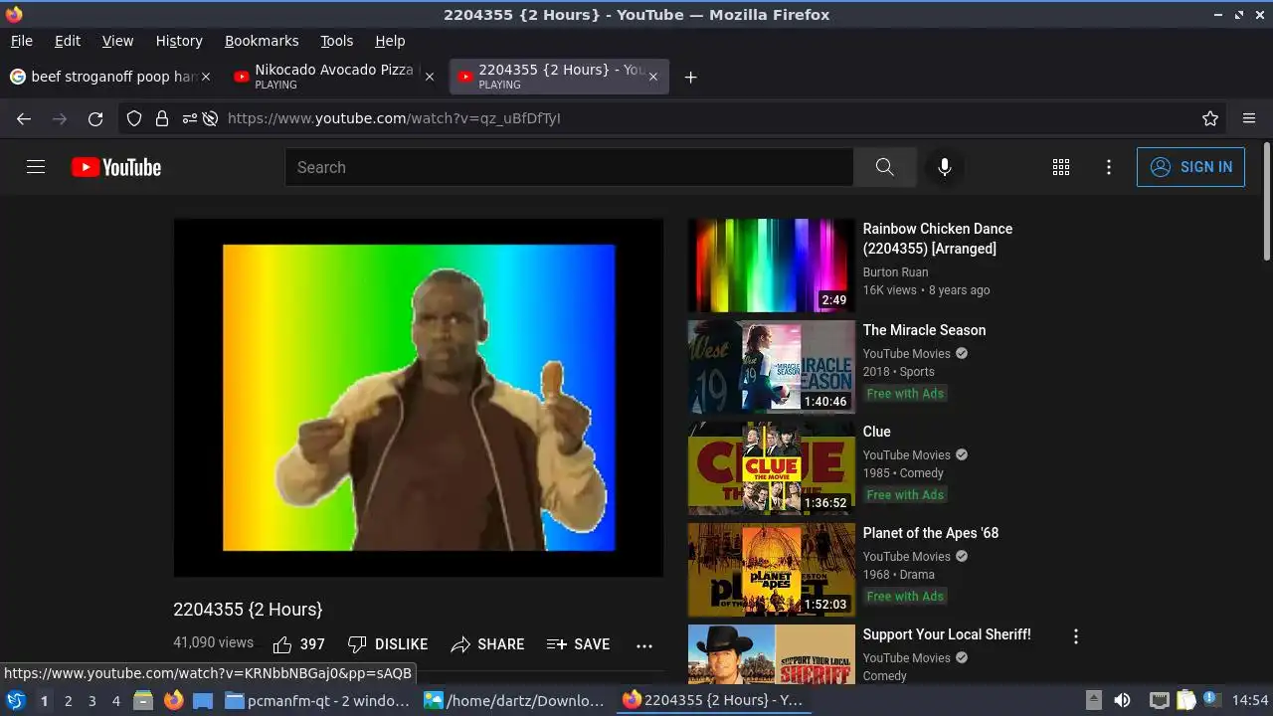The height and width of the screenshot is (716, 1273).
Task: Open Planet of the Apes '68 title
Action: (x=931, y=533)
